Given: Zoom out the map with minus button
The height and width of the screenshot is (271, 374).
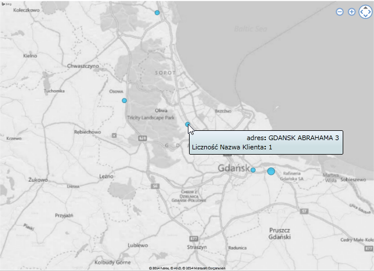Looking at the screenshot, I should (x=340, y=12).
